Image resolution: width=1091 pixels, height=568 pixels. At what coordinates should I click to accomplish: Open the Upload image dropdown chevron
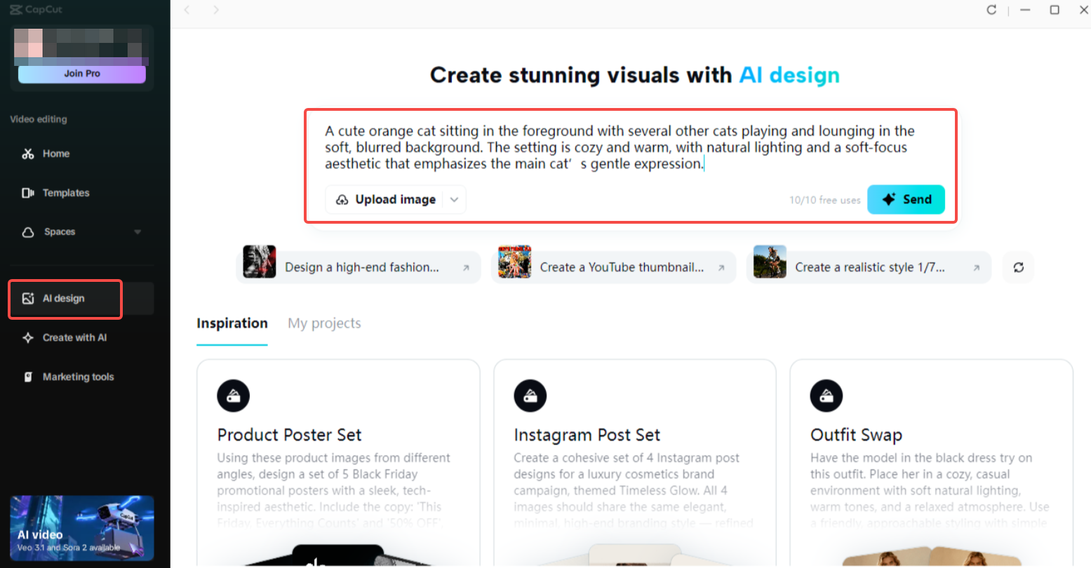455,200
